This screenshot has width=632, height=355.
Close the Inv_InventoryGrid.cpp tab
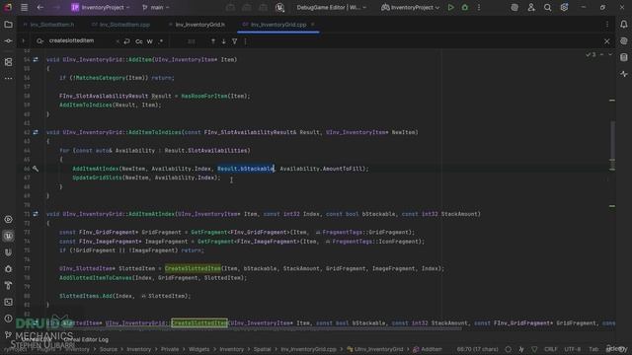point(313,25)
